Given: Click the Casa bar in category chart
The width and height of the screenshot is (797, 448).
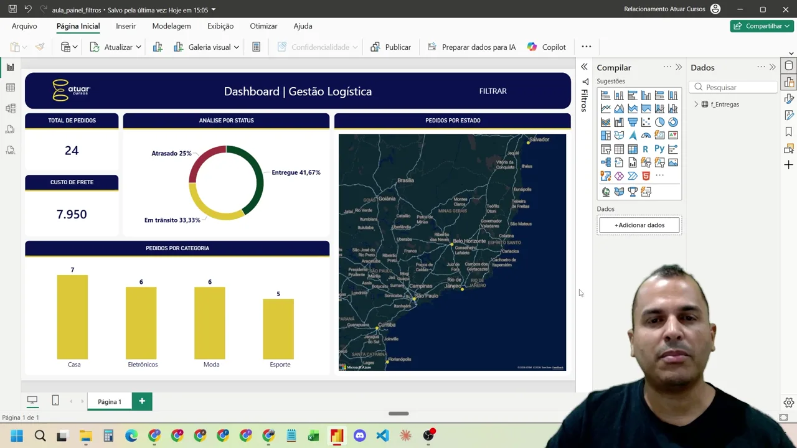Looking at the screenshot, I should click(72, 317).
